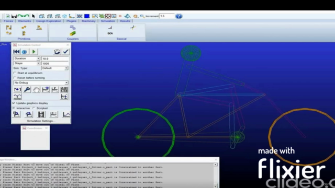Click the top-left Primitives constraint icon
Screen dimensions: 335x188
coord(9,27)
